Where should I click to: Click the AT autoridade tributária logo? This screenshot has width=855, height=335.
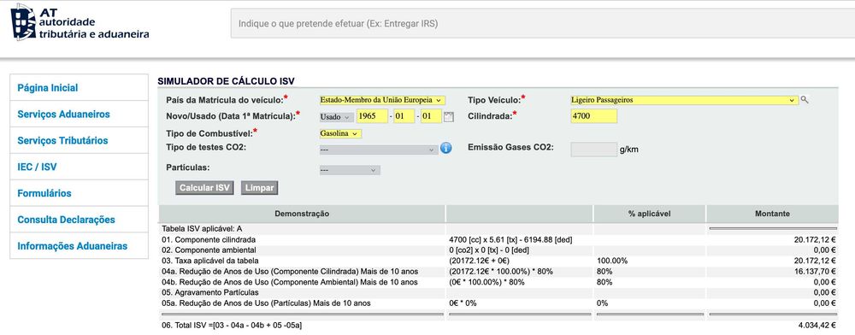pos(80,22)
